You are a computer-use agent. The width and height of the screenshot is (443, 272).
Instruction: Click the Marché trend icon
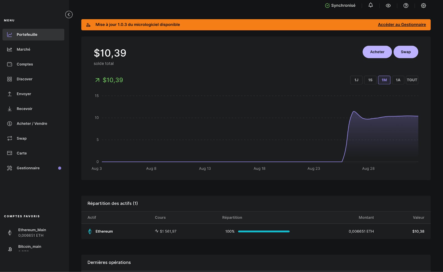(10, 49)
